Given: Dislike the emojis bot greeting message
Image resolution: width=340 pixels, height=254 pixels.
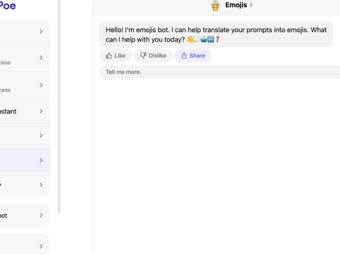Looking at the screenshot, I should pyautogui.click(x=153, y=56).
